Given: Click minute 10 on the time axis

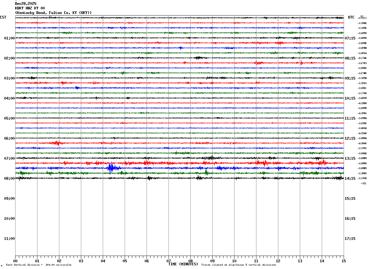Looking at the screenshot, I should click(x=234, y=261).
